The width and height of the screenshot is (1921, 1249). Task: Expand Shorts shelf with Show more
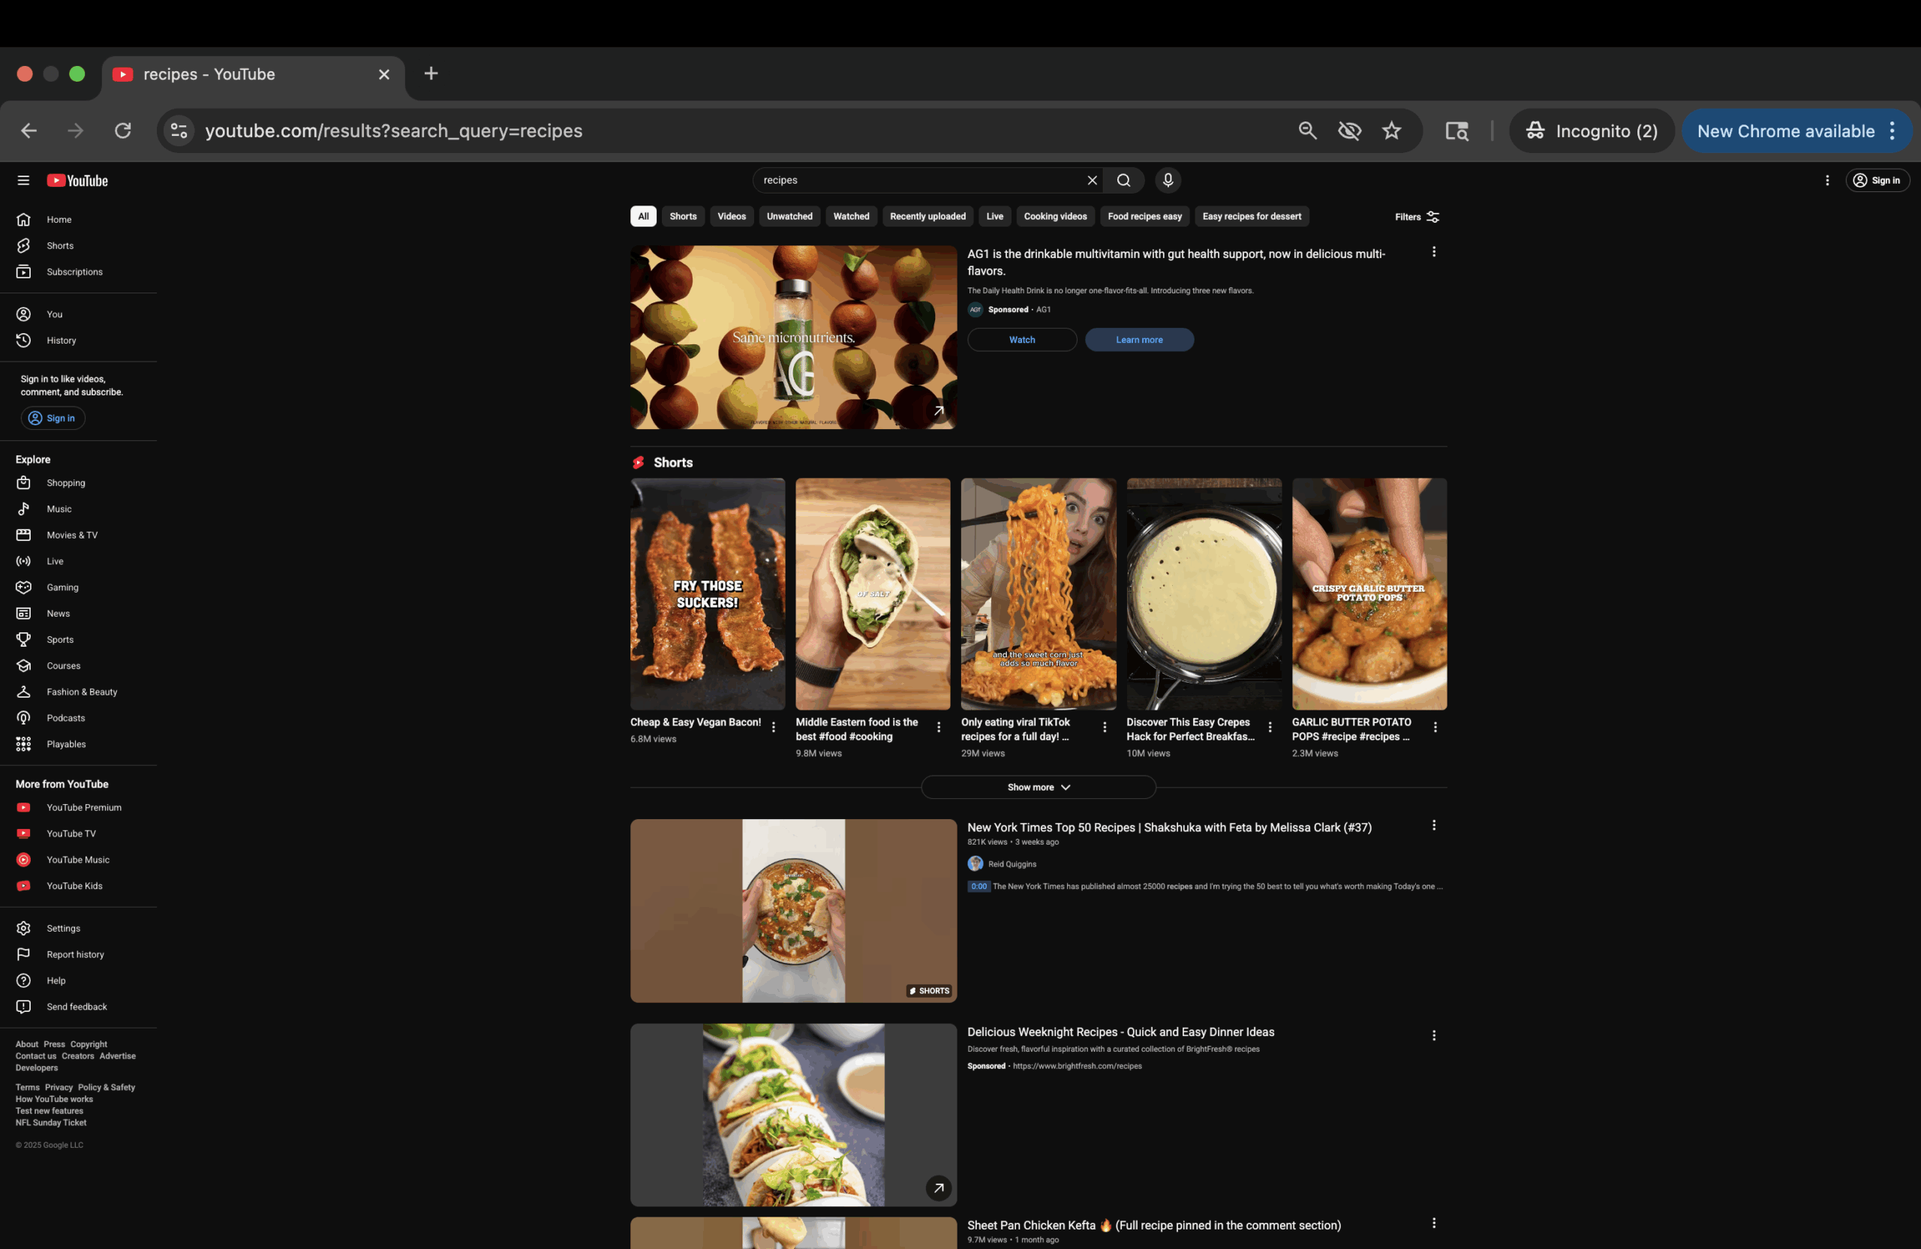[1038, 788]
